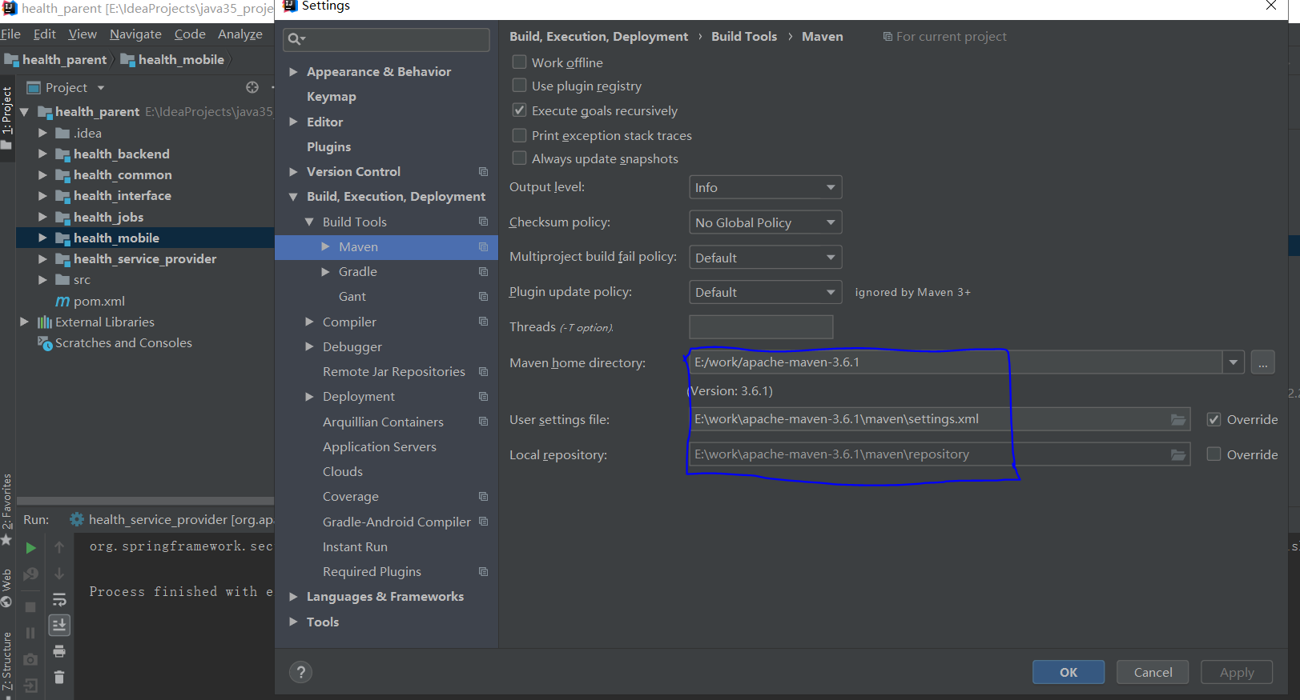Open the Code menu

click(190, 34)
